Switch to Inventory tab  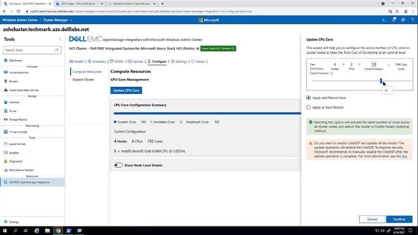pyautogui.click(x=97, y=61)
